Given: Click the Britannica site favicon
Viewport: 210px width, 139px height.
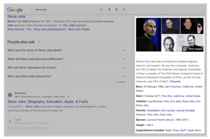Looking at the screenshot, I should point(10,95).
